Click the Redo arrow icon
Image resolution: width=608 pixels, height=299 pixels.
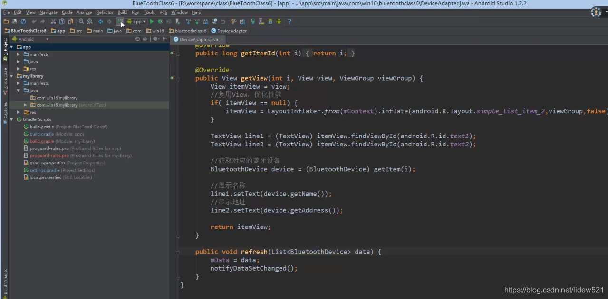click(x=42, y=21)
